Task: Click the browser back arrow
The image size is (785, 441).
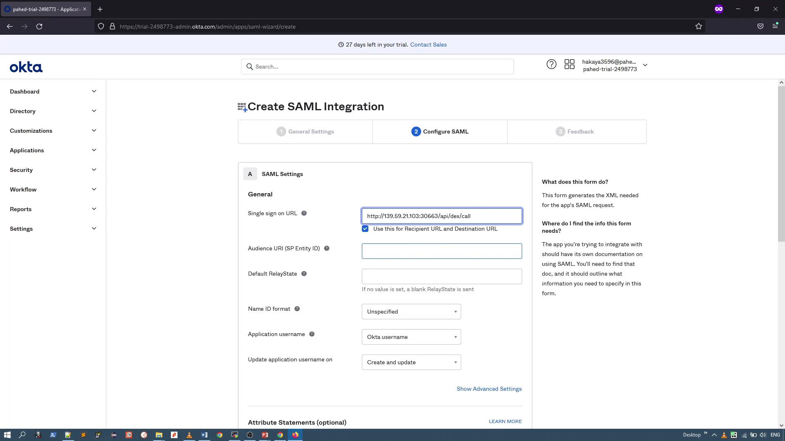Action: pyautogui.click(x=10, y=27)
